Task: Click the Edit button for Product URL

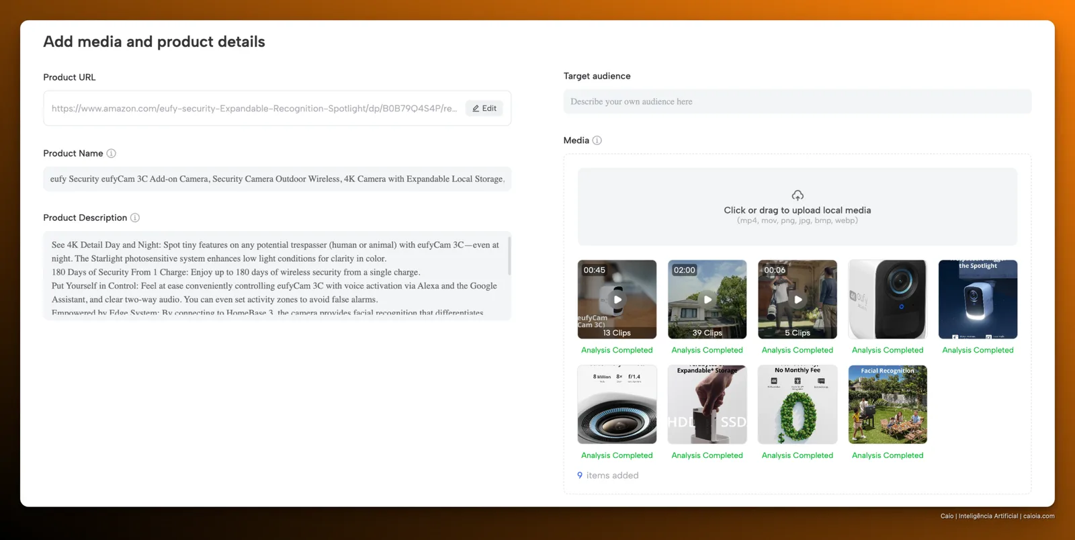Action: coord(484,108)
